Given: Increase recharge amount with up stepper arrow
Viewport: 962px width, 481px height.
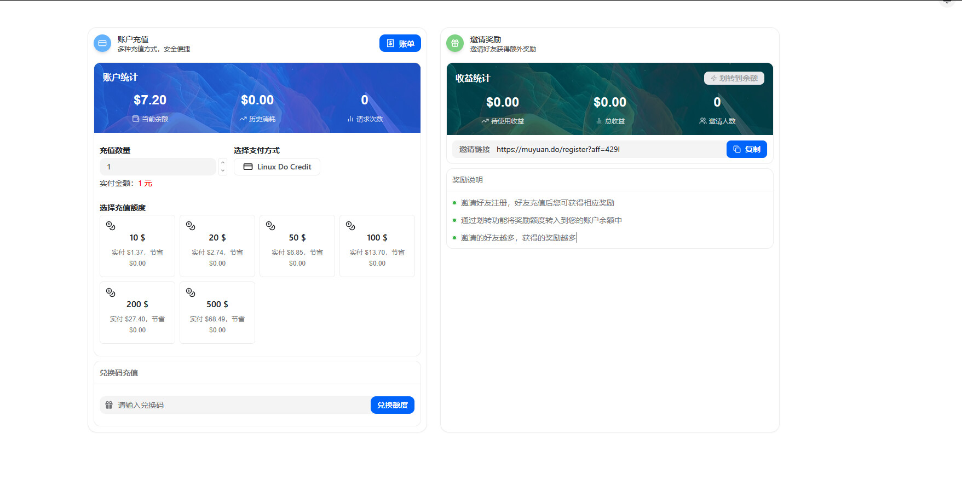Looking at the screenshot, I should [223, 162].
